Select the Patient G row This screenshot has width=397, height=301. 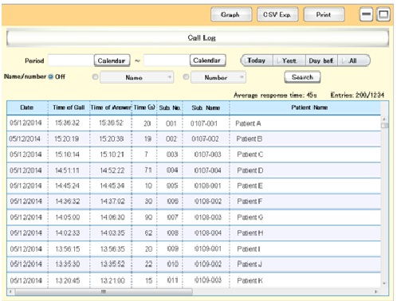194,217
